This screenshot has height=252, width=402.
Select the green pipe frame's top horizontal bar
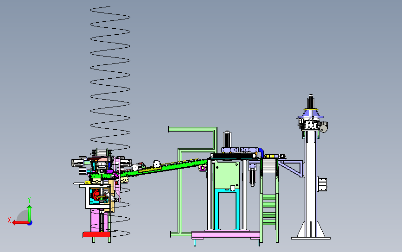click(192, 129)
